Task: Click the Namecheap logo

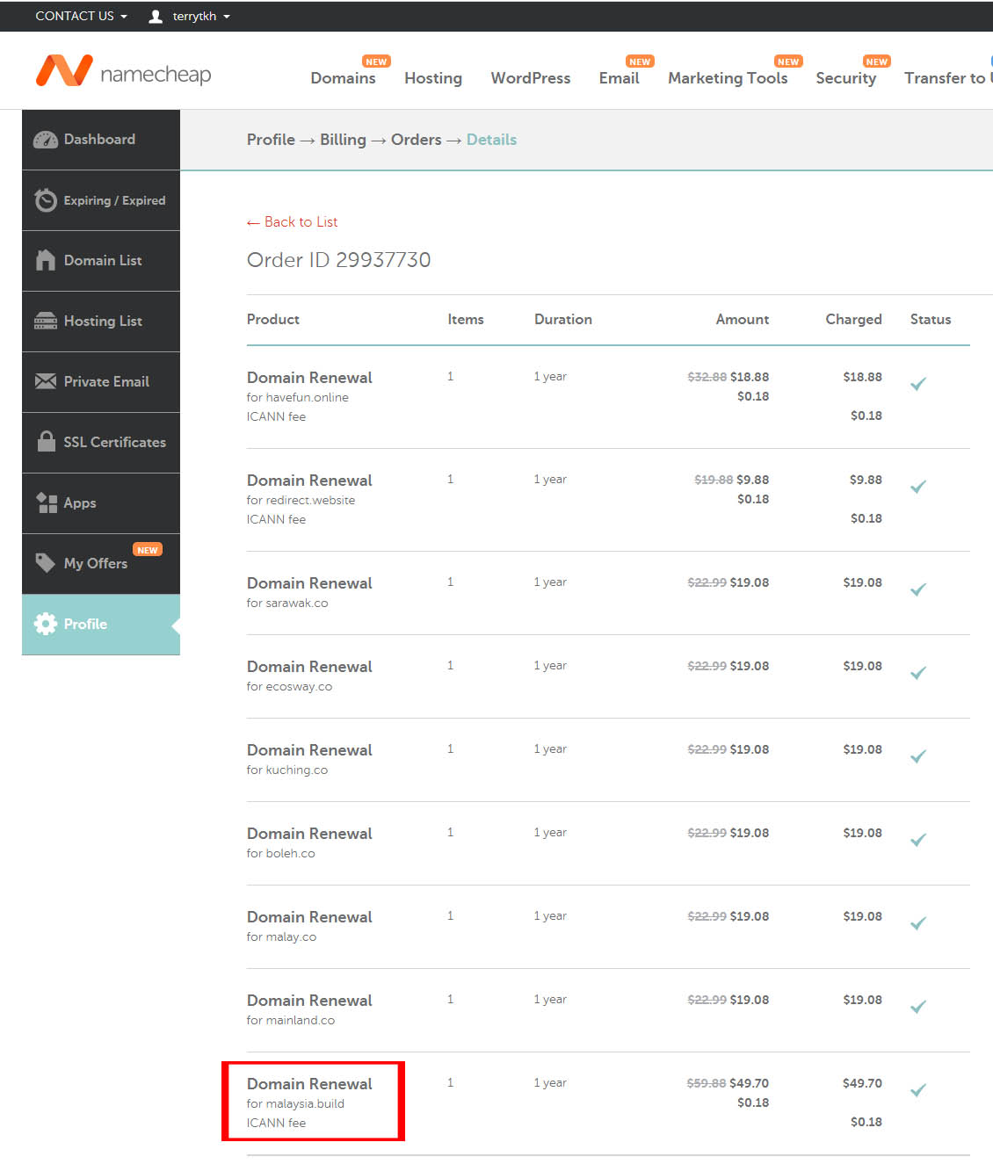Action: click(123, 71)
